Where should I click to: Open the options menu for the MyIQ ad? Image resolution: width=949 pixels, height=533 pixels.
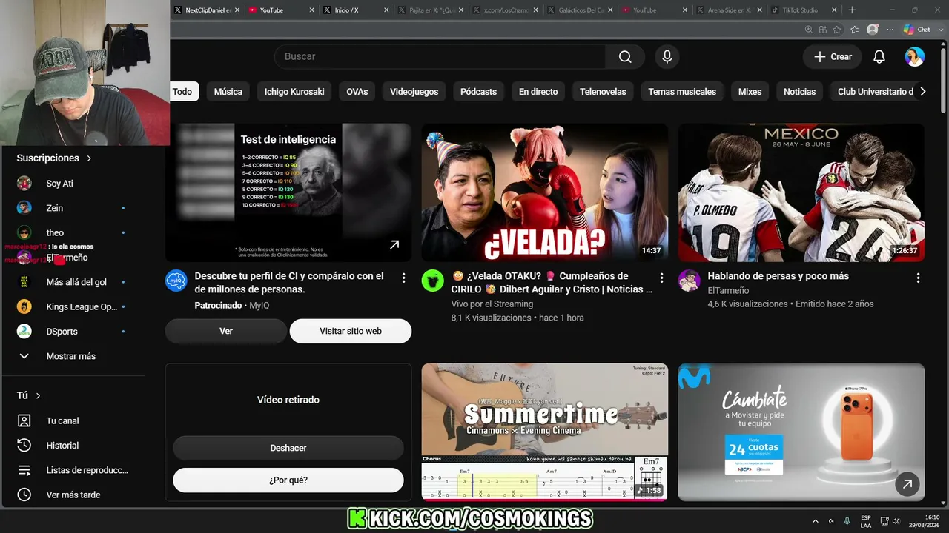point(403,278)
